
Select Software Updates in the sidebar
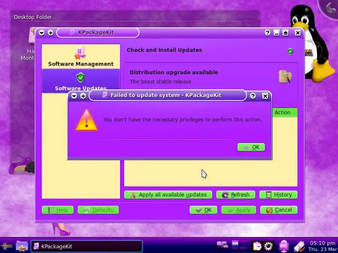coord(81,81)
